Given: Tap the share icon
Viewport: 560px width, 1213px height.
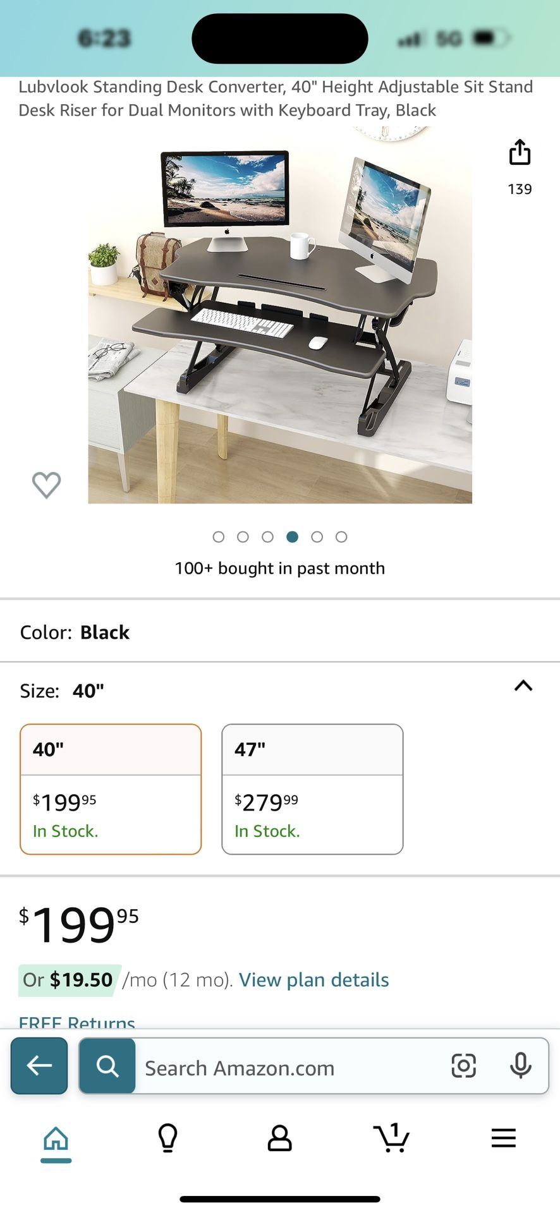Looking at the screenshot, I should tap(520, 152).
